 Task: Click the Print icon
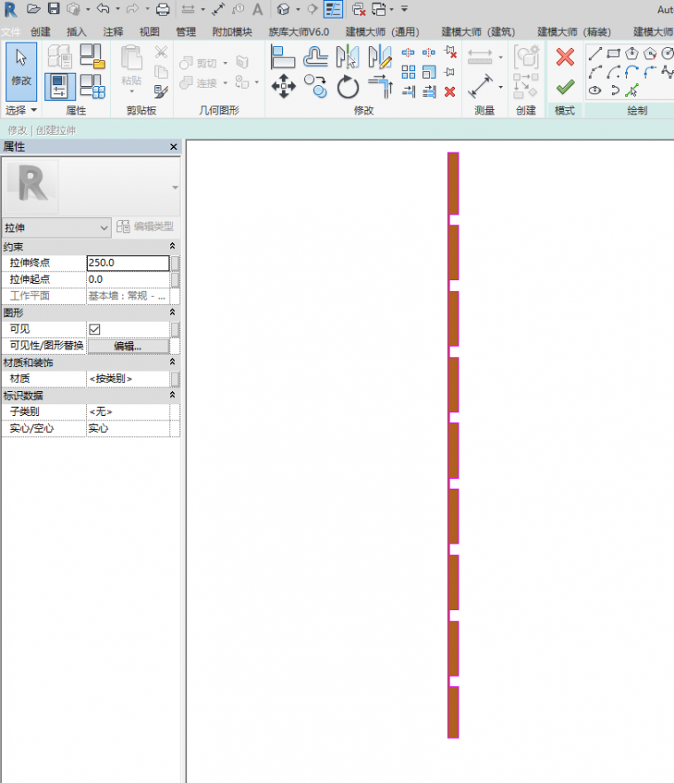tap(162, 9)
